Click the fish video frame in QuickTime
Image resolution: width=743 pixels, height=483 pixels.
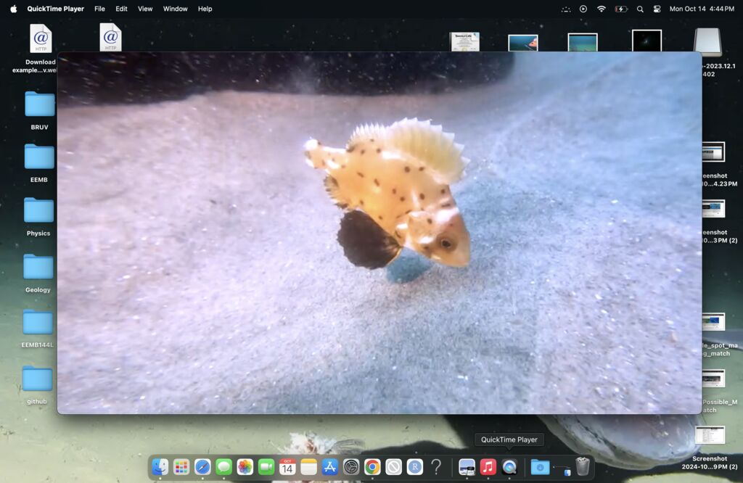click(x=379, y=232)
